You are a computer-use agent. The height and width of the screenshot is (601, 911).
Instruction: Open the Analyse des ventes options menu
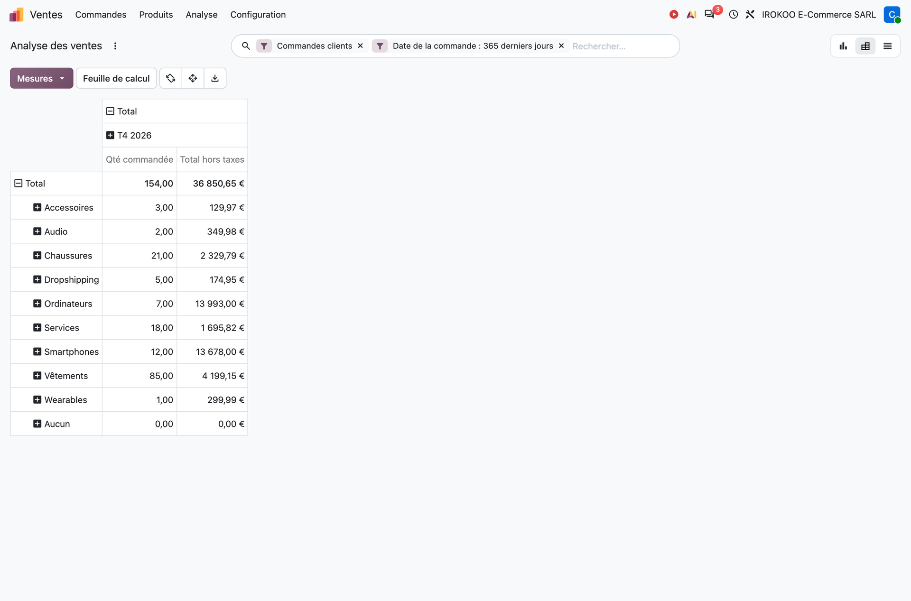tap(115, 46)
